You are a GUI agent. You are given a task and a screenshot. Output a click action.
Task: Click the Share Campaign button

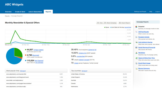110,23
